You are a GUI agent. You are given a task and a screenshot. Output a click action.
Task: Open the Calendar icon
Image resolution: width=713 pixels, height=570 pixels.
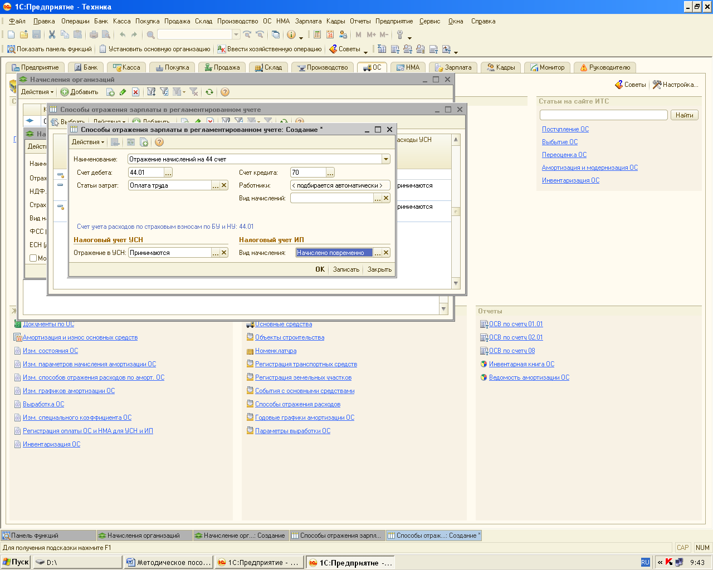[x=330, y=35]
